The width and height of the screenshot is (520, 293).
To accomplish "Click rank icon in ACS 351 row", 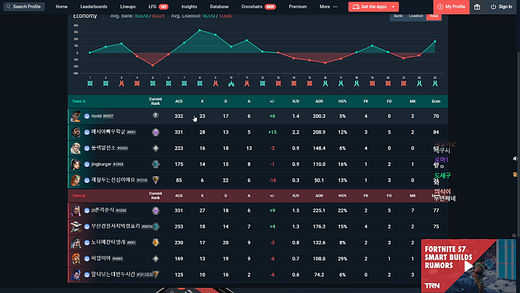I will click(155, 210).
